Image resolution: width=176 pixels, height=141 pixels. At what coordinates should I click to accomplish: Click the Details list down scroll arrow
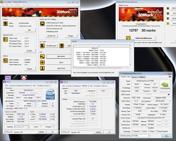[x=130, y=65]
